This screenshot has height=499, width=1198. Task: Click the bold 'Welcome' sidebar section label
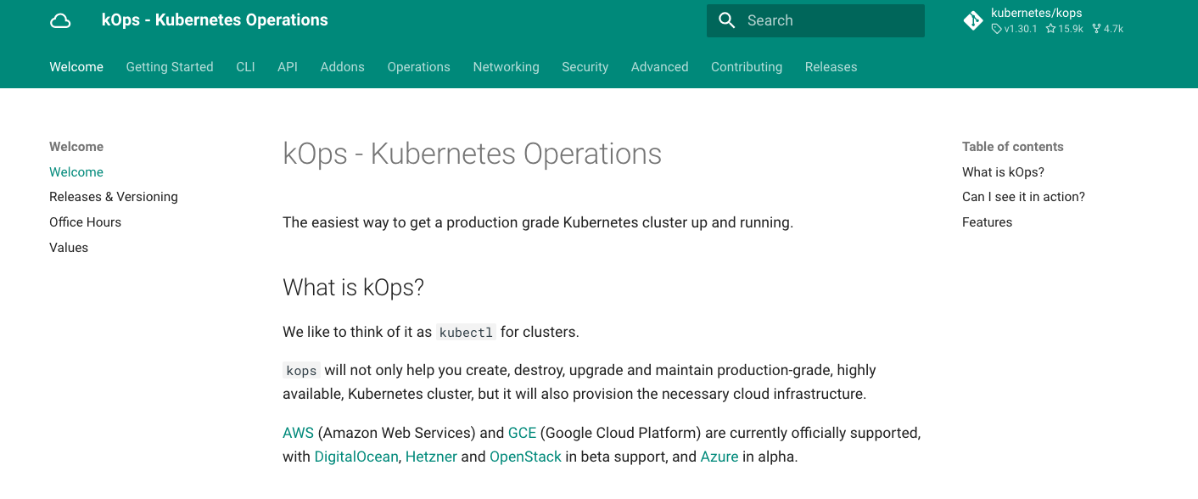tap(76, 147)
